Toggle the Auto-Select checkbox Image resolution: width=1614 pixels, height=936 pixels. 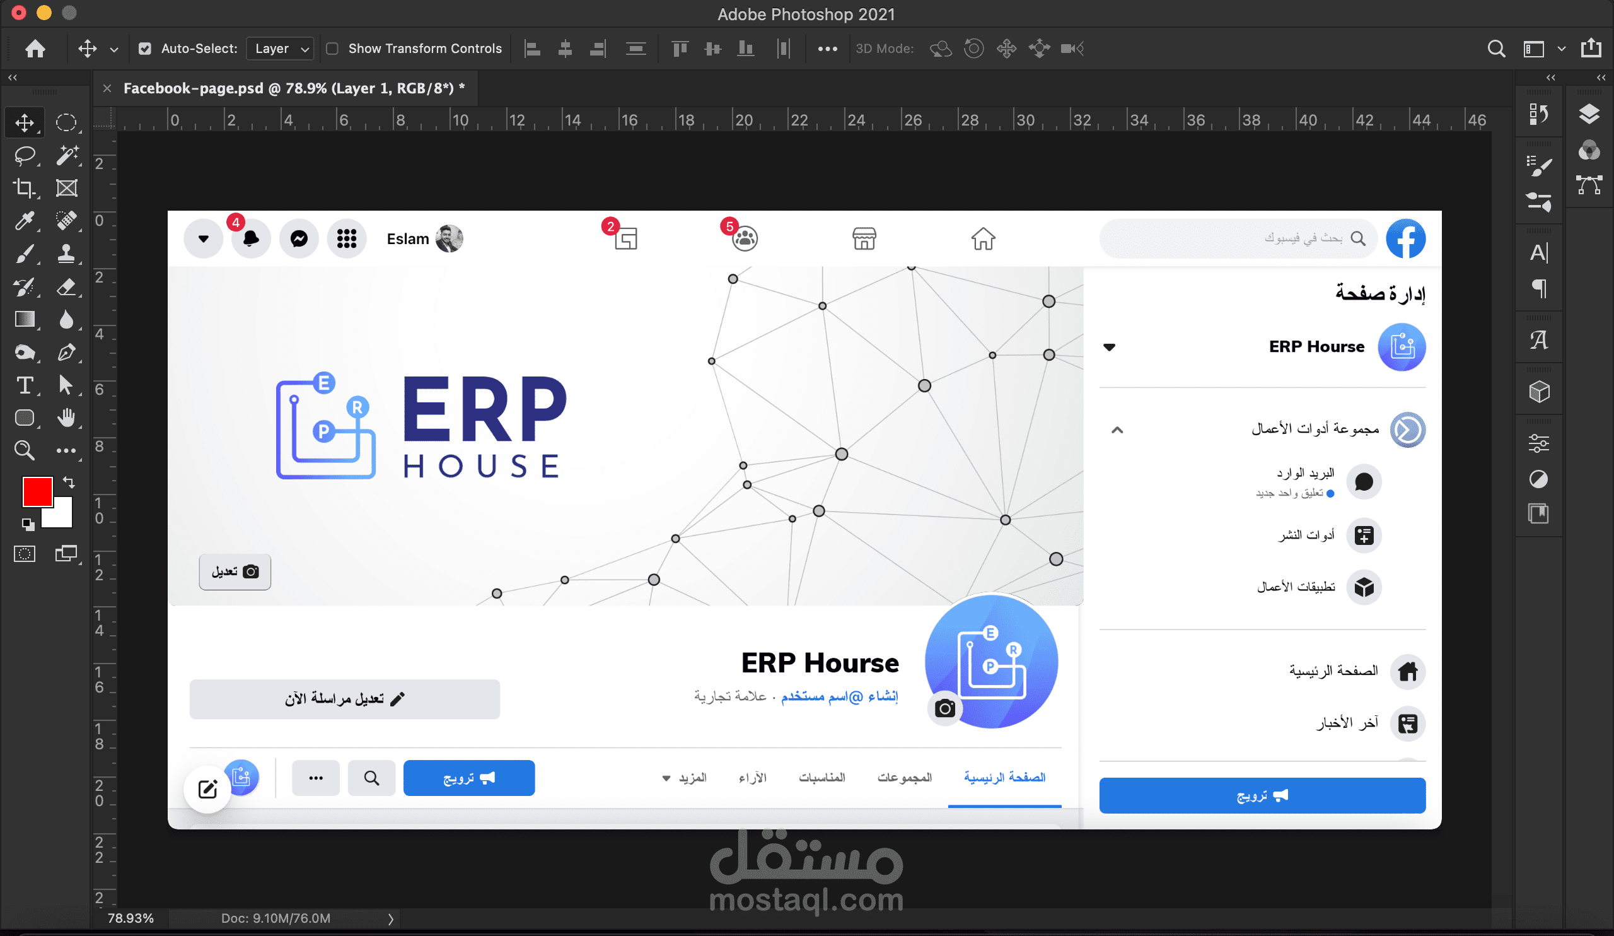146,49
